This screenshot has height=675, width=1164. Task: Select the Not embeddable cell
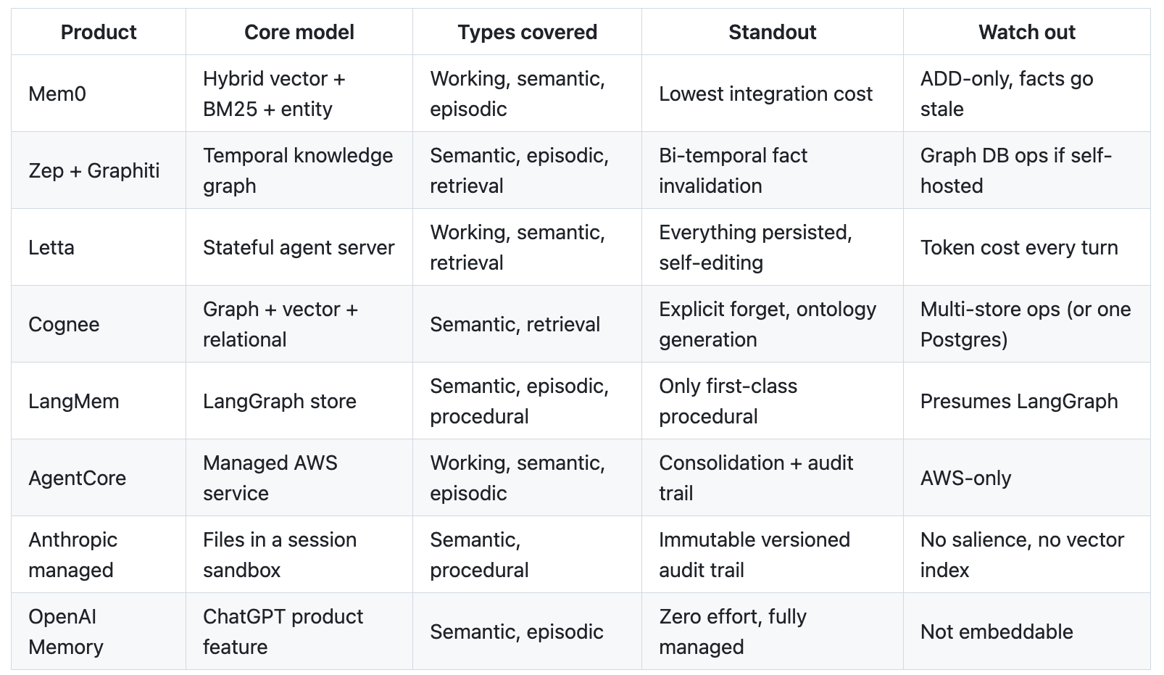click(x=1027, y=631)
